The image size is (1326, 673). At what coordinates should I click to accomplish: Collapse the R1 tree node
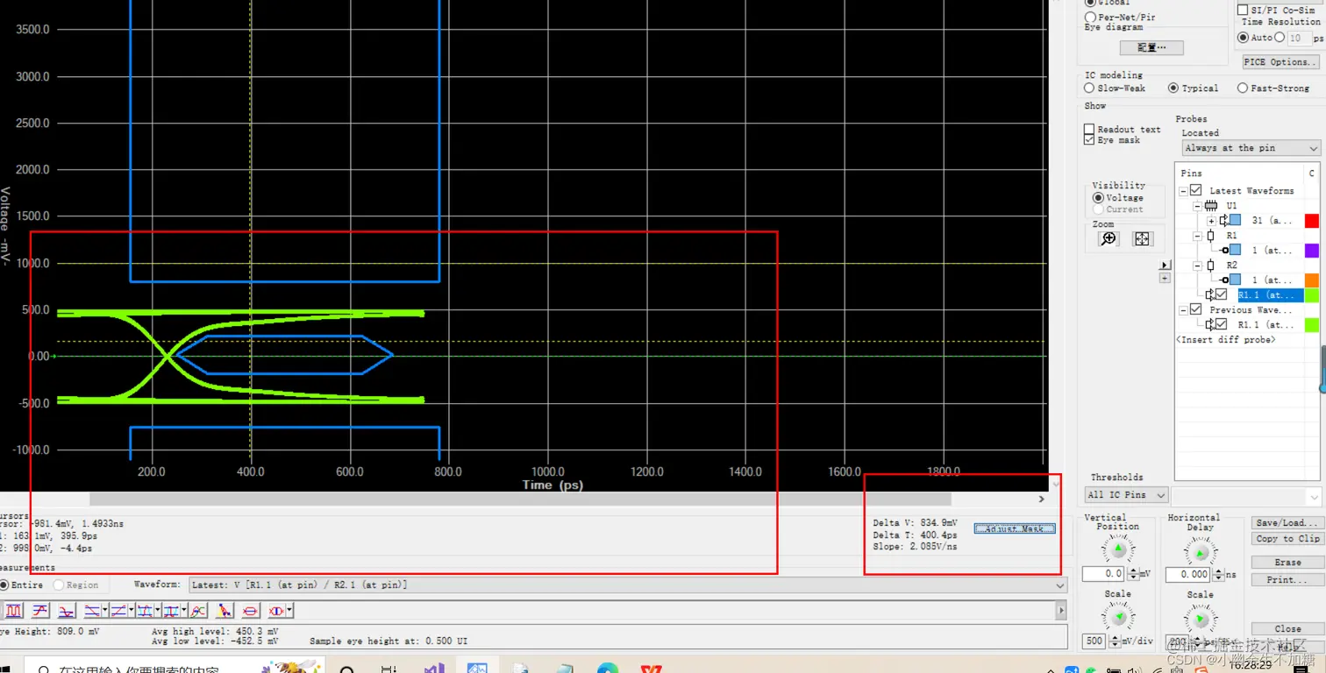(x=1197, y=236)
